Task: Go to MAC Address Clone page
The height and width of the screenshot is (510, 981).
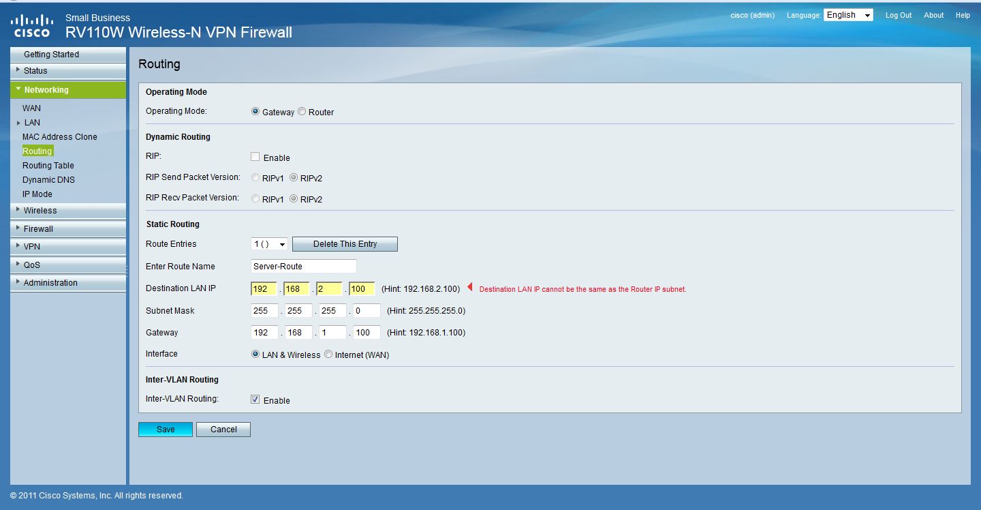Action: click(x=60, y=137)
